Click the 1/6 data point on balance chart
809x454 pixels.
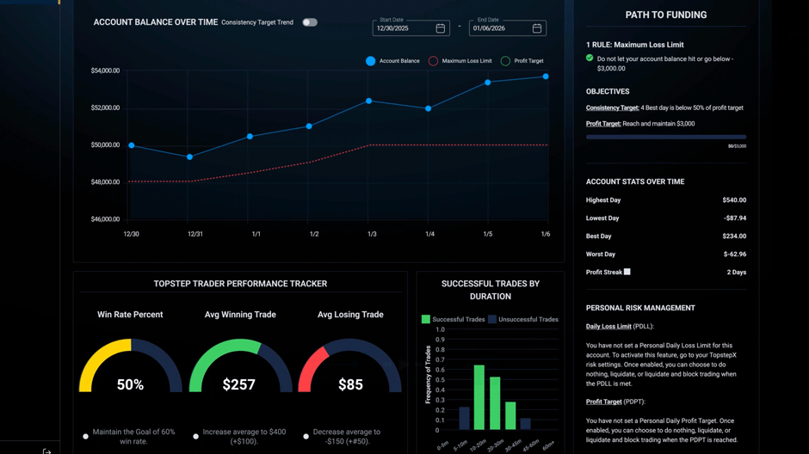[546, 77]
